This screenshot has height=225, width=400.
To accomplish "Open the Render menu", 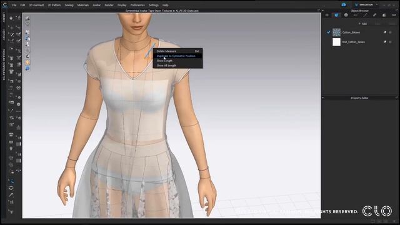I will pos(109,5).
